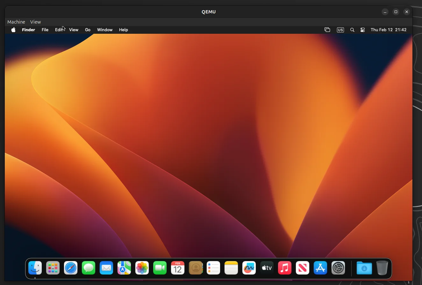Launch the Messages app
Viewport: 422px width, 285px height.
(88, 268)
